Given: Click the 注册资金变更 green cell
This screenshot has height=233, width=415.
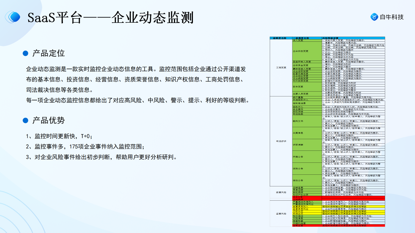Looking at the screenshot, I should (x=307, y=65).
